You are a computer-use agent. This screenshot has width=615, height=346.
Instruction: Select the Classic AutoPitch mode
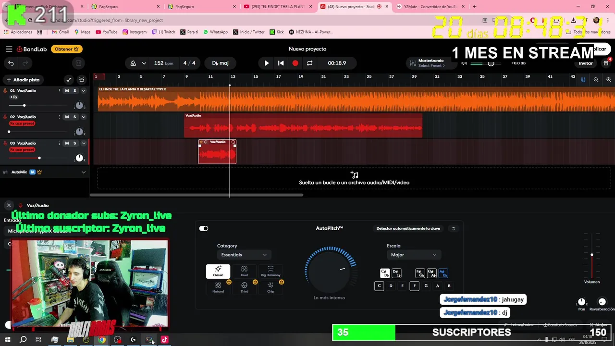218,272
